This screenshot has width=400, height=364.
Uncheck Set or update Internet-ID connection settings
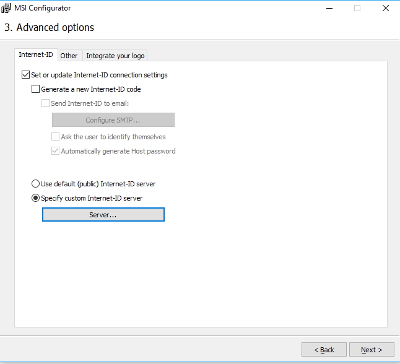click(x=25, y=75)
